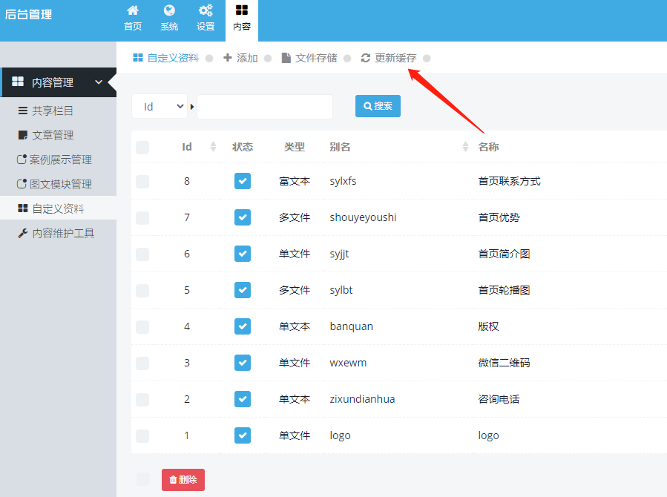Open the 添加 link in toolbar

tap(247, 58)
